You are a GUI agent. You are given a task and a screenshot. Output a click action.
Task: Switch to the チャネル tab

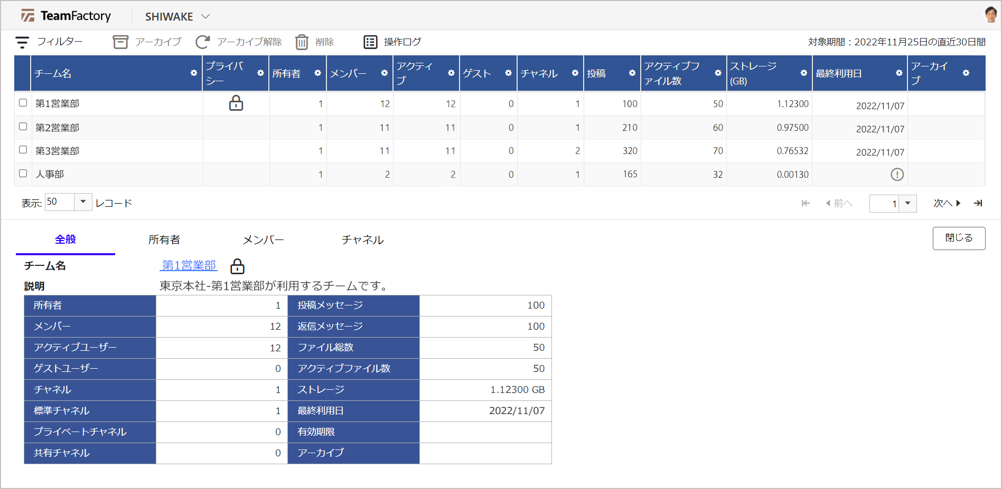click(362, 240)
